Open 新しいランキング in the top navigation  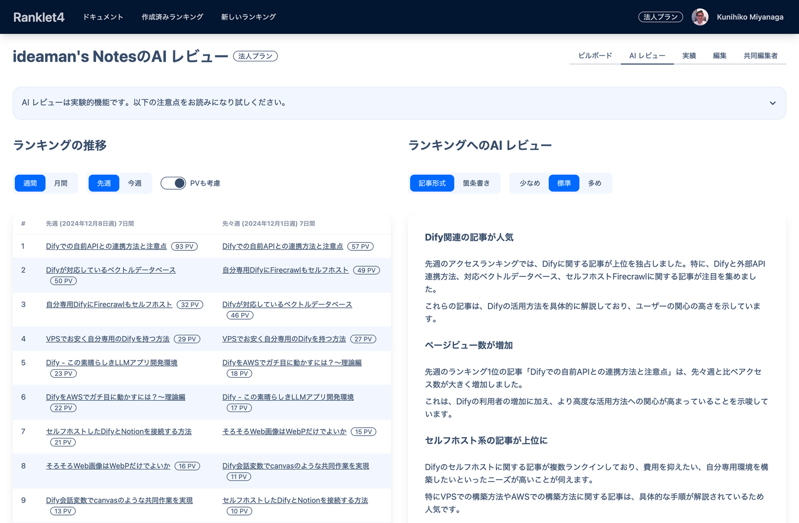pyautogui.click(x=248, y=17)
